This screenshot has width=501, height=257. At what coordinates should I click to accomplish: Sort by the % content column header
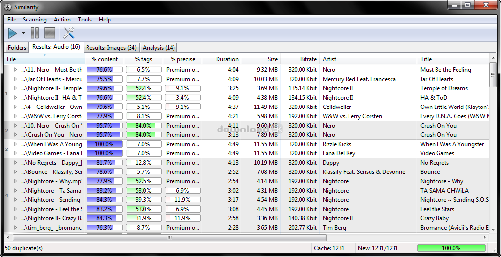click(x=105, y=59)
